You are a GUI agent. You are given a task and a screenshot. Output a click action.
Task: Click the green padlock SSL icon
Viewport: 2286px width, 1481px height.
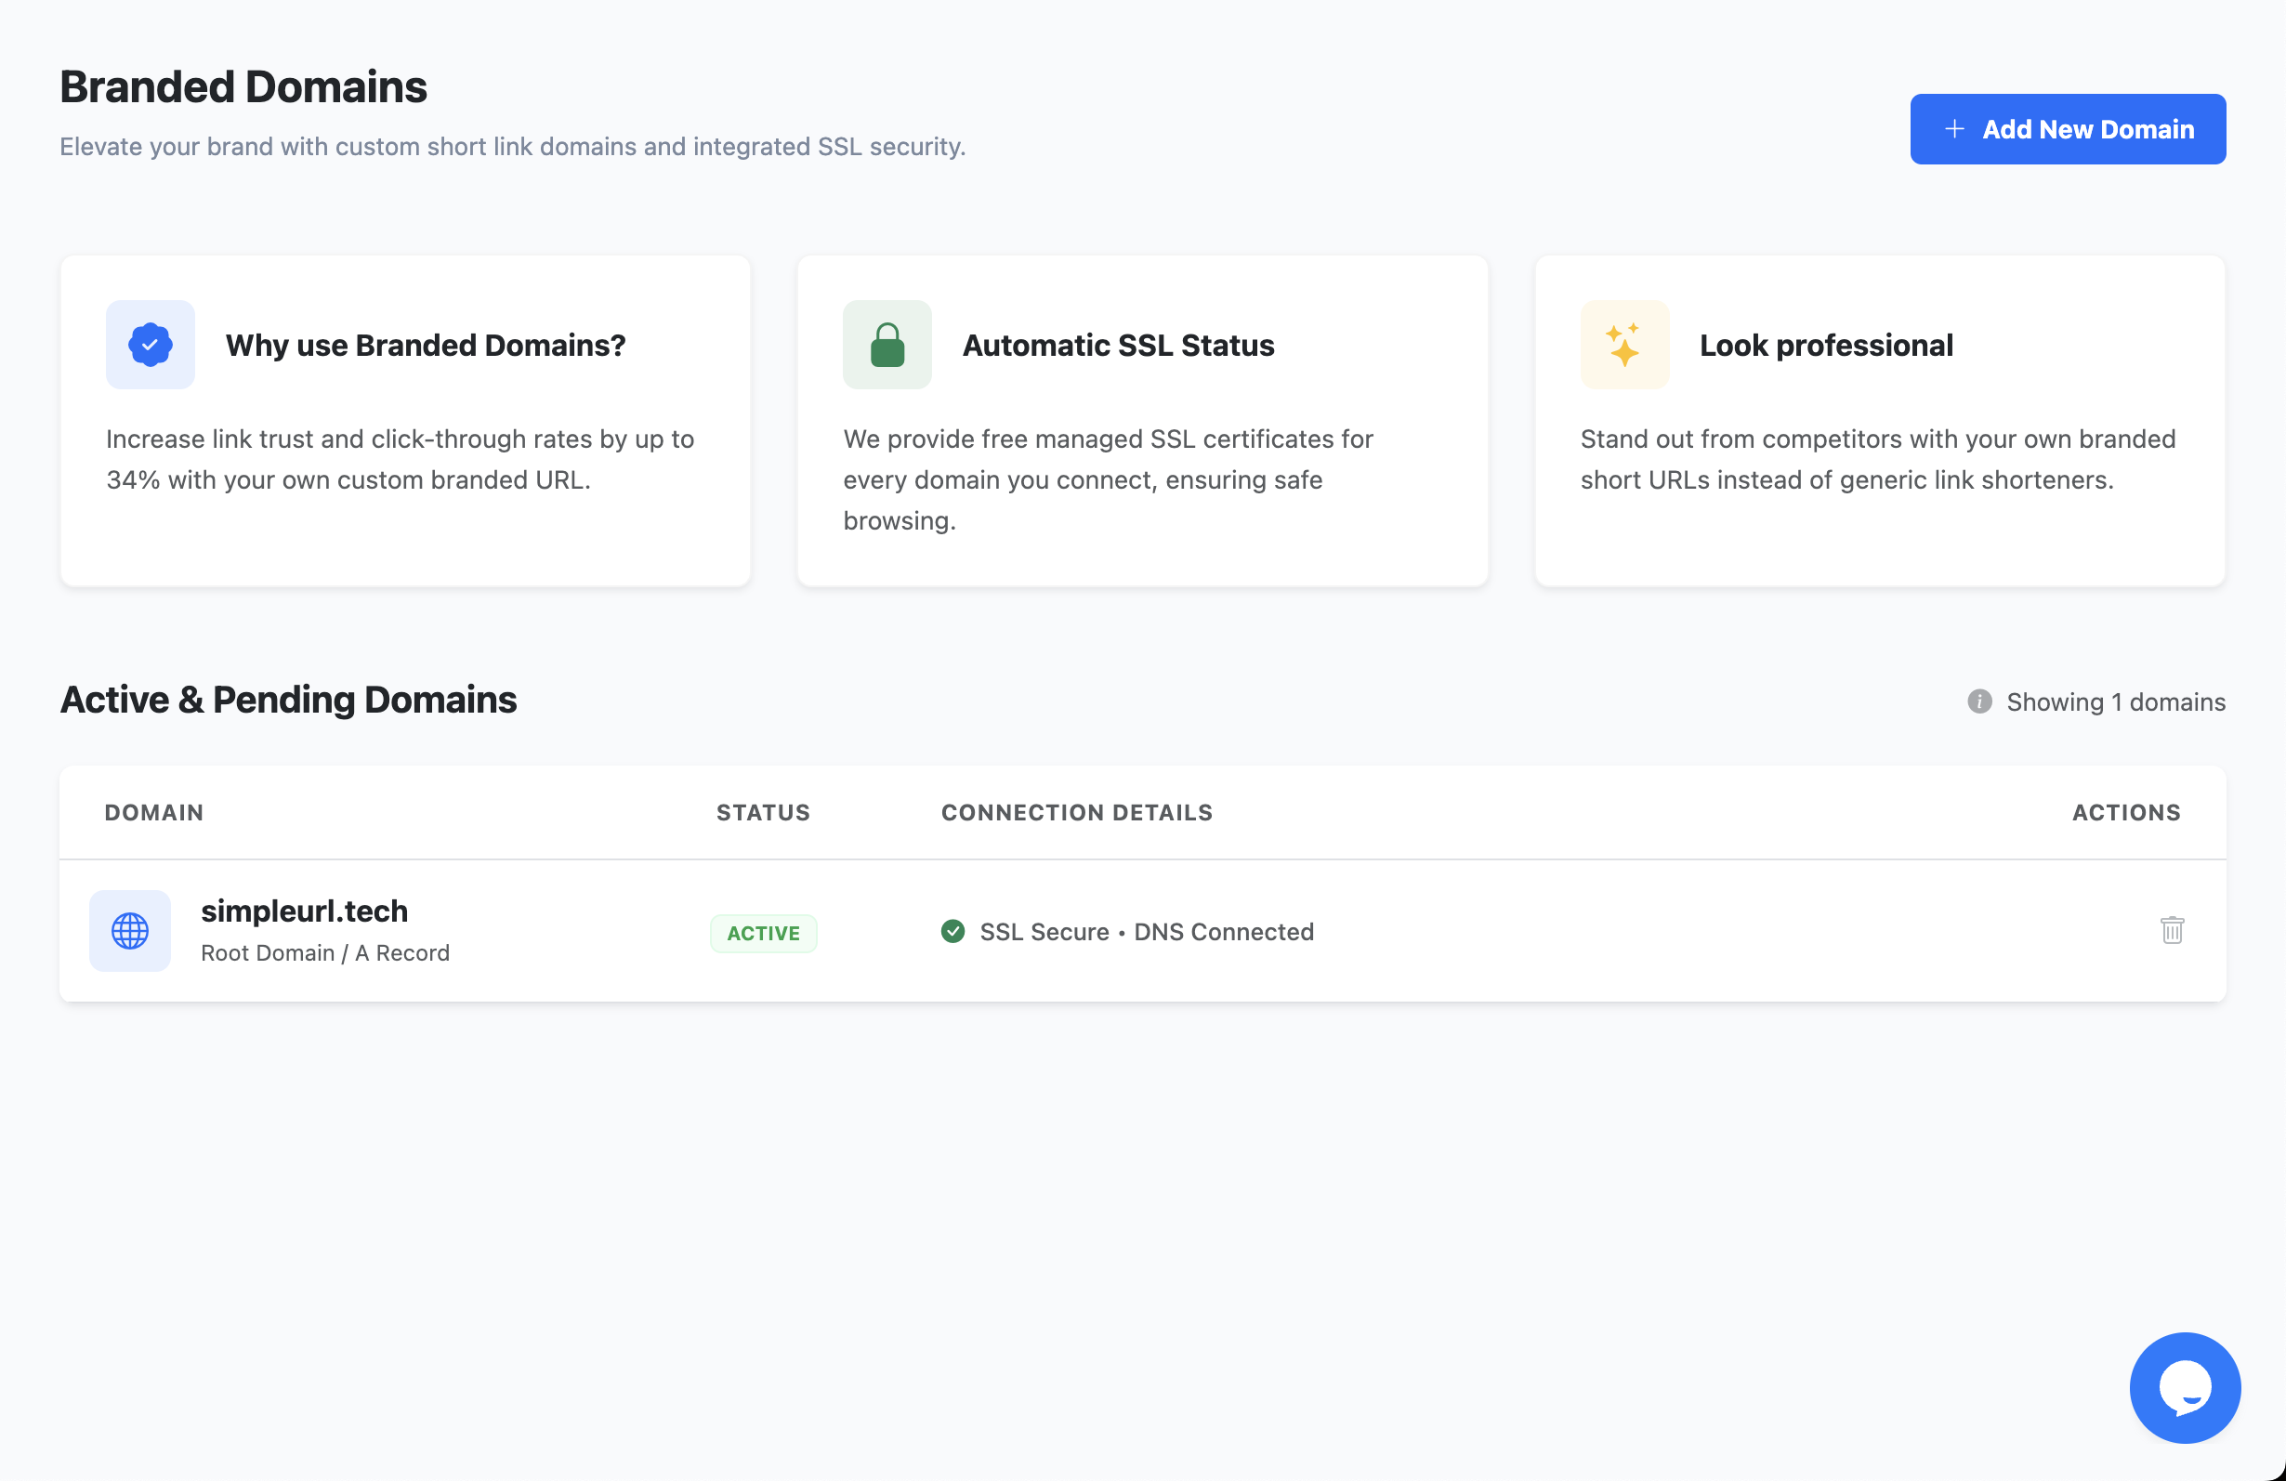(887, 345)
